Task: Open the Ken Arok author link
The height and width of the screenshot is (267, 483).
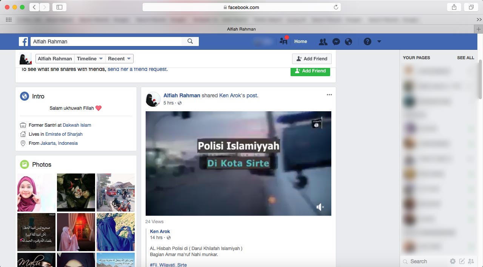Action: (x=160, y=232)
